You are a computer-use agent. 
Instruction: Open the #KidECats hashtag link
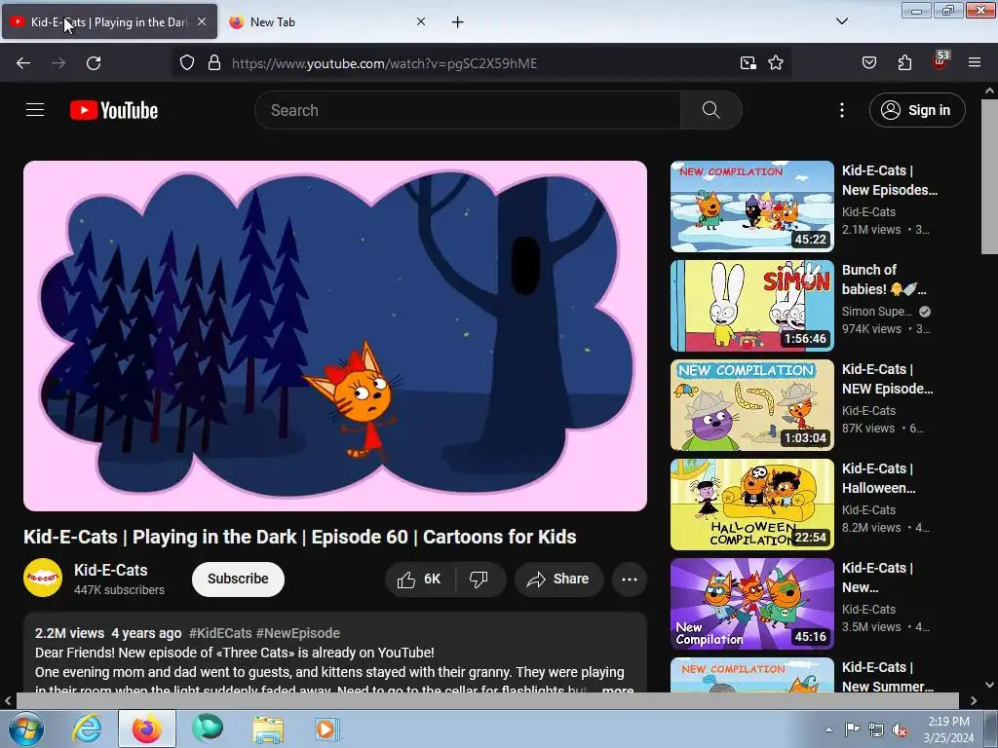point(220,633)
